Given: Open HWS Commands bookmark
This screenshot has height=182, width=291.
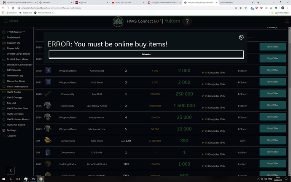Looking at the screenshot, I should pyautogui.click(x=44, y=13).
